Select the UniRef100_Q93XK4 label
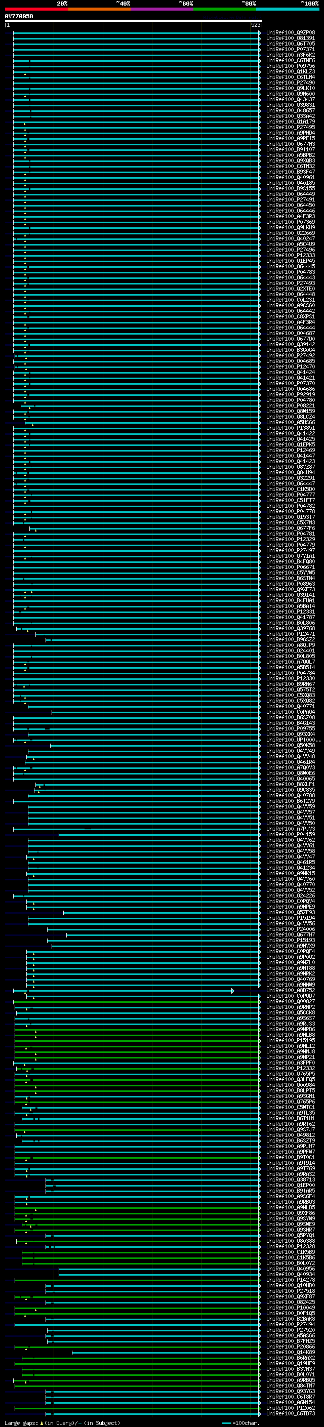 (x=291, y=734)
